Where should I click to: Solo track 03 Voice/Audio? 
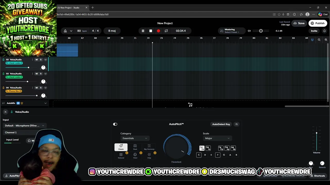click(x=40, y=74)
